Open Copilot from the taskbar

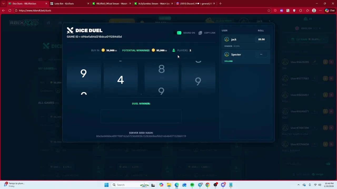click(x=161, y=185)
